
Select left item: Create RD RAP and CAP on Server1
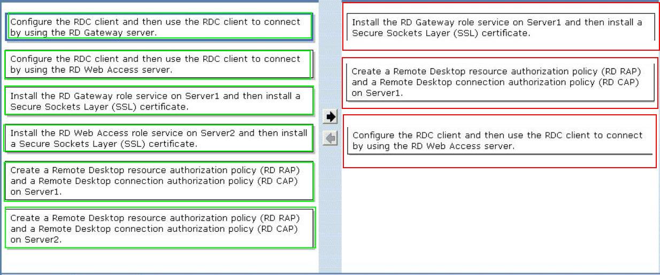pos(159,181)
